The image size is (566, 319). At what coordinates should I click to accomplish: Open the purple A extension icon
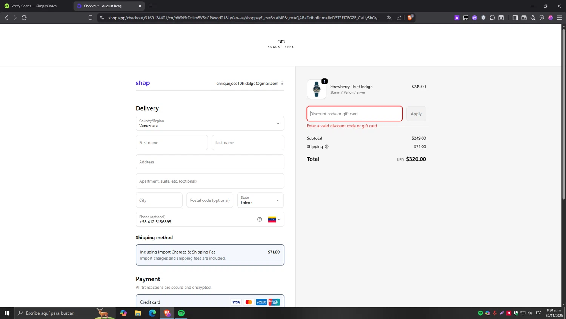[457, 18]
